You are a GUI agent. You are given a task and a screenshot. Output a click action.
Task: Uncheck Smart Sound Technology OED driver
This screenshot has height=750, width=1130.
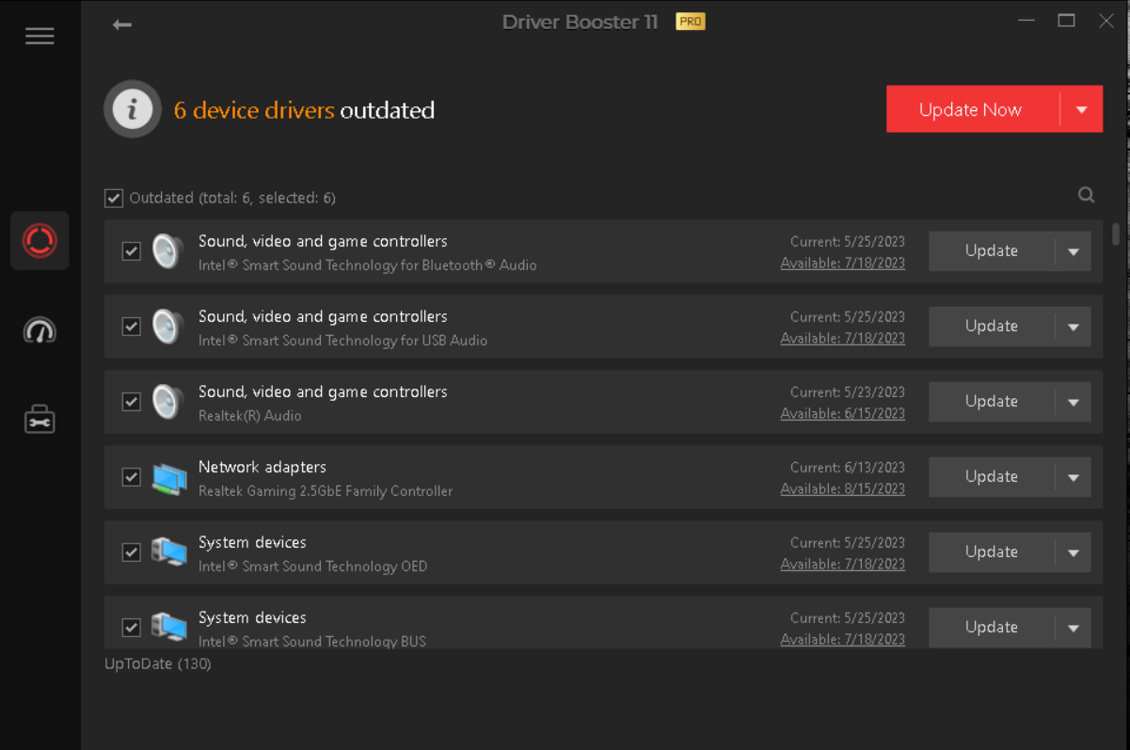point(132,552)
